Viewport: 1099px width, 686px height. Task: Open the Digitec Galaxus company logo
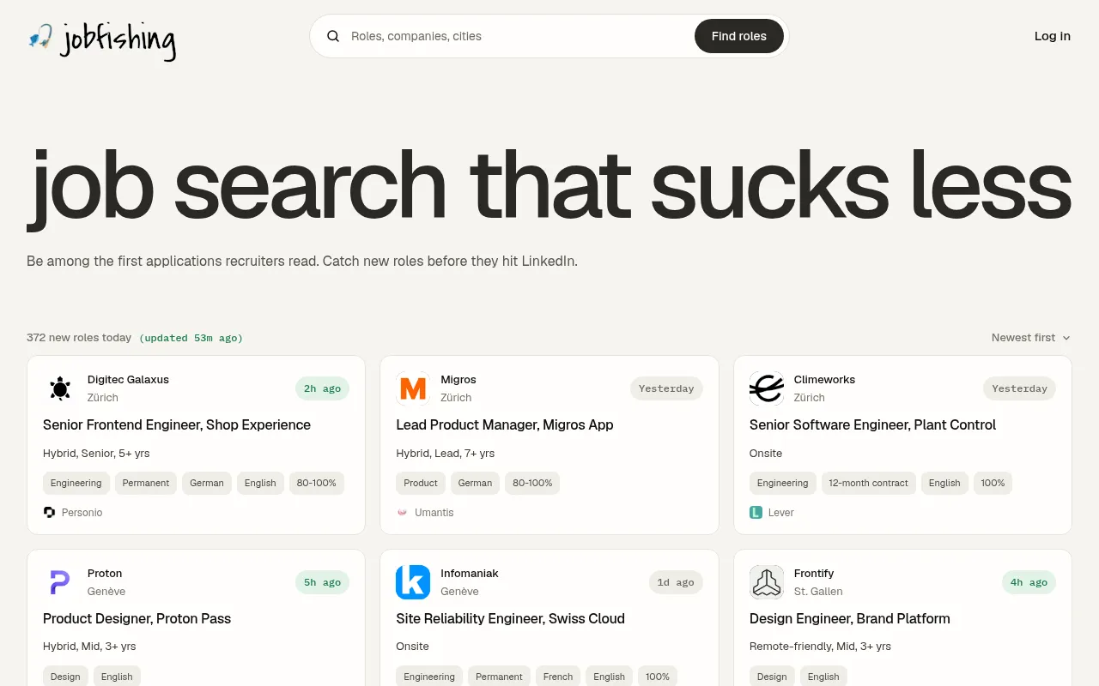pyautogui.click(x=60, y=388)
